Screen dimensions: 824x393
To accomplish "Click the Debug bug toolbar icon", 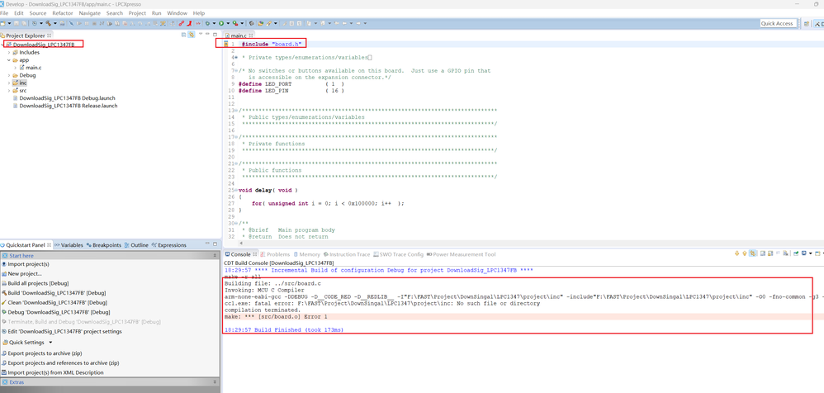I will [207, 23].
